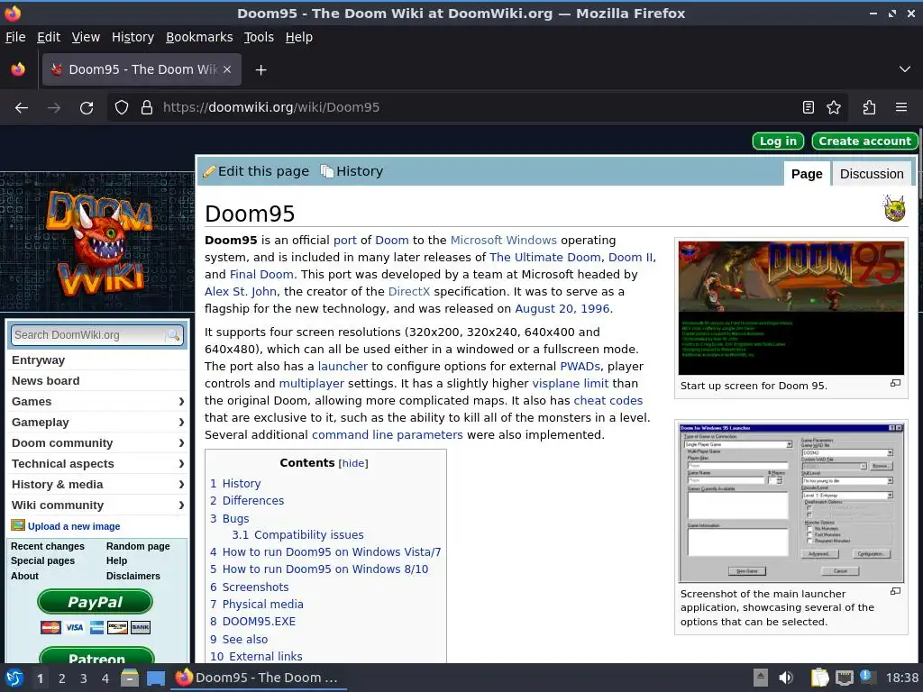This screenshot has height=692, width=923.
Task: Open the volume speaker tray icon
Action: click(x=786, y=678)
